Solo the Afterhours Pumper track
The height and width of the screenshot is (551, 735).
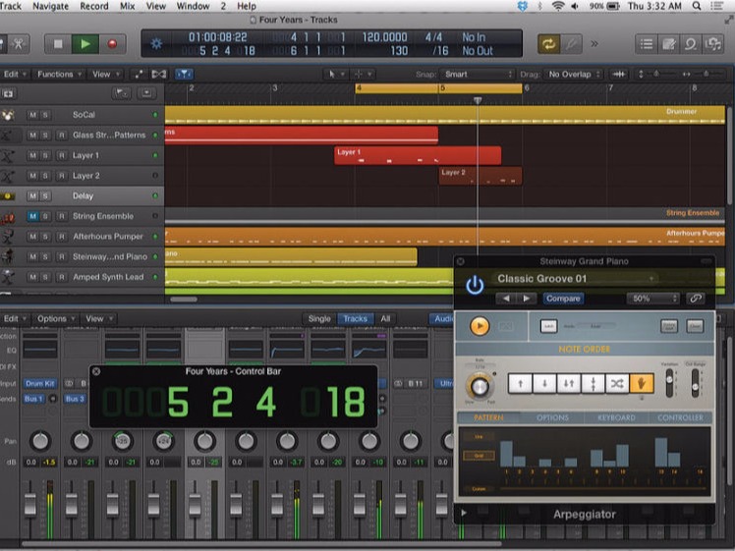(x=45, y=236)
